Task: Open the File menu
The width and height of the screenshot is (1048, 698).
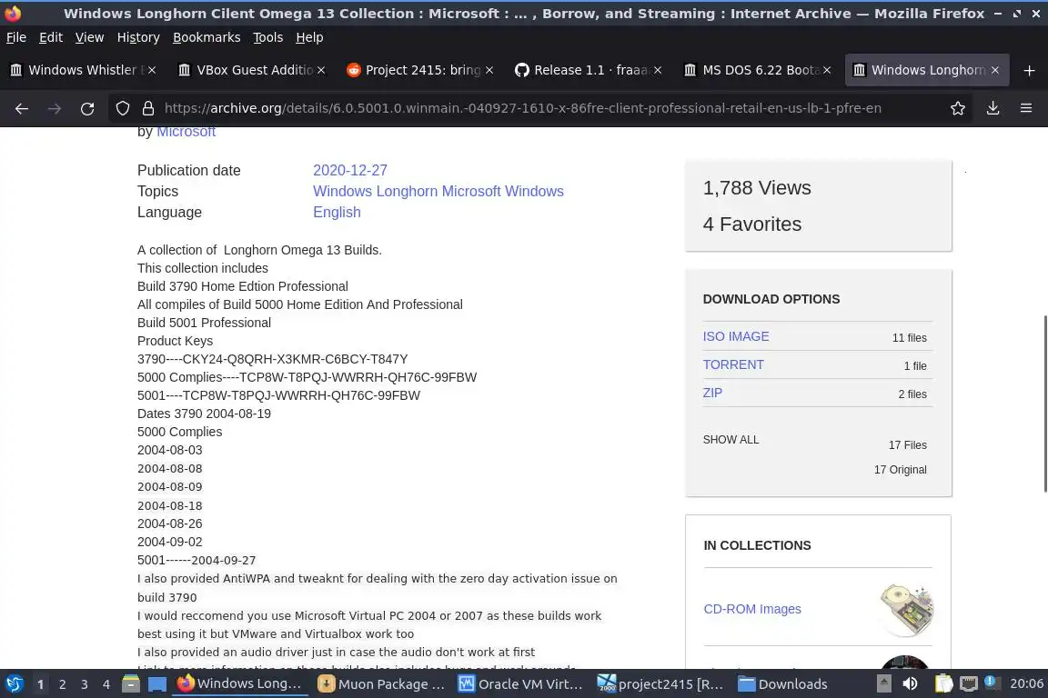Action: [16, 37]
